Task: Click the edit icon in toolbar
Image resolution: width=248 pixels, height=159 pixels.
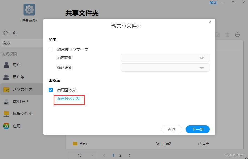Action: tap(217, 35)
